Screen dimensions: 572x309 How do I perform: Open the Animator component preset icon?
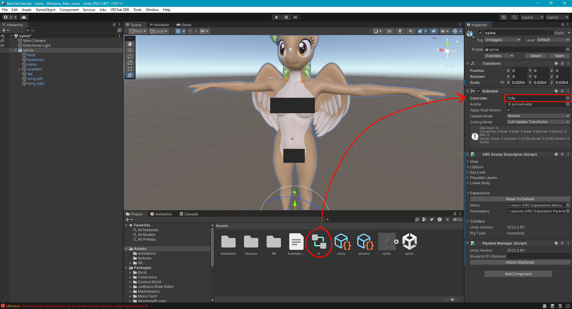pyautogui.click(x=562, y=91)
